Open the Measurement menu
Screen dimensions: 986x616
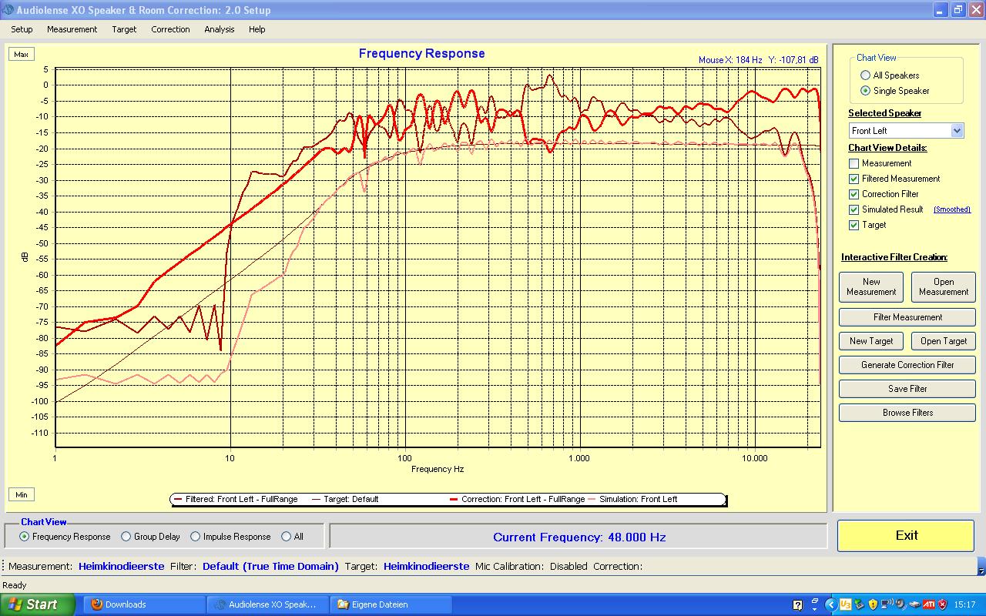click(x=72, y=29)
